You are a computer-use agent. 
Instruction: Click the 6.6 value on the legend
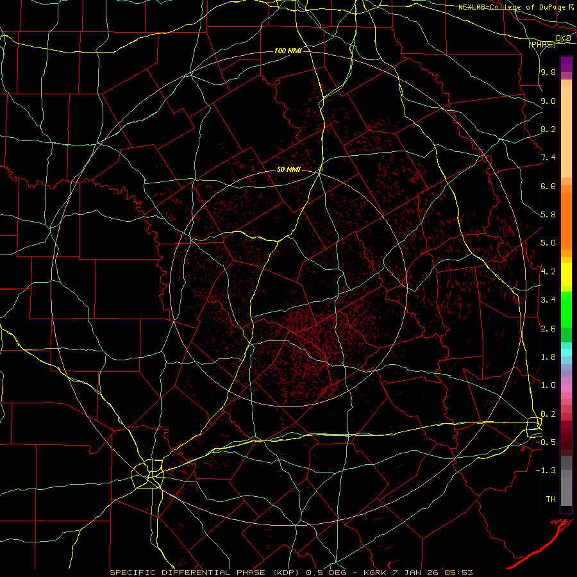click(x=548, y=186)
